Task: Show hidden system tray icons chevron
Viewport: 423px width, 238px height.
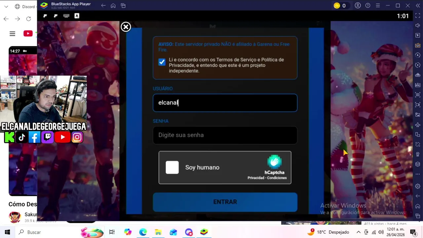Action: click(x=358, y=232)
